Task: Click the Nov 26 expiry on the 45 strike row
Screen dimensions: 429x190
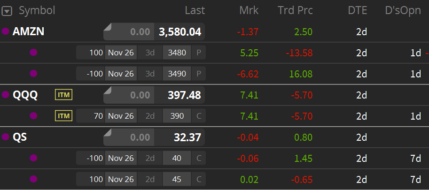Action: [x=121, y=179]
